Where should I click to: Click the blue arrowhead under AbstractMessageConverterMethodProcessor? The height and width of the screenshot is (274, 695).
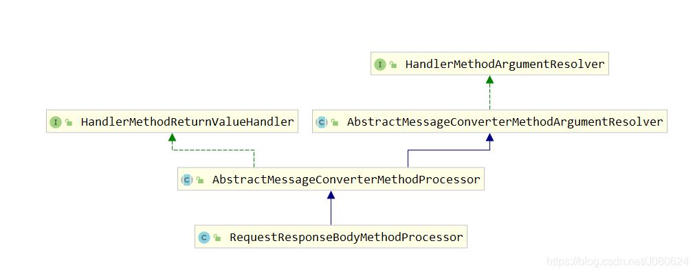pos(331,195)
